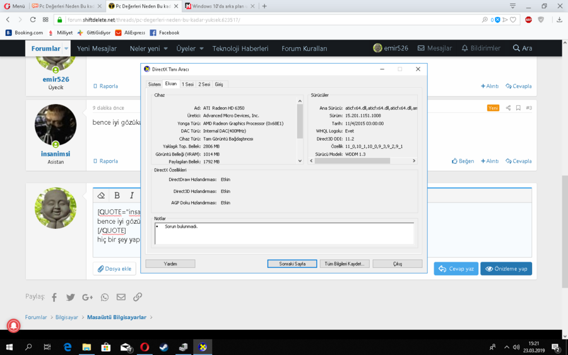Screen dimensions: 568x355
Task: Open the ABP adblock extension icon
Action: coord(528,20)
